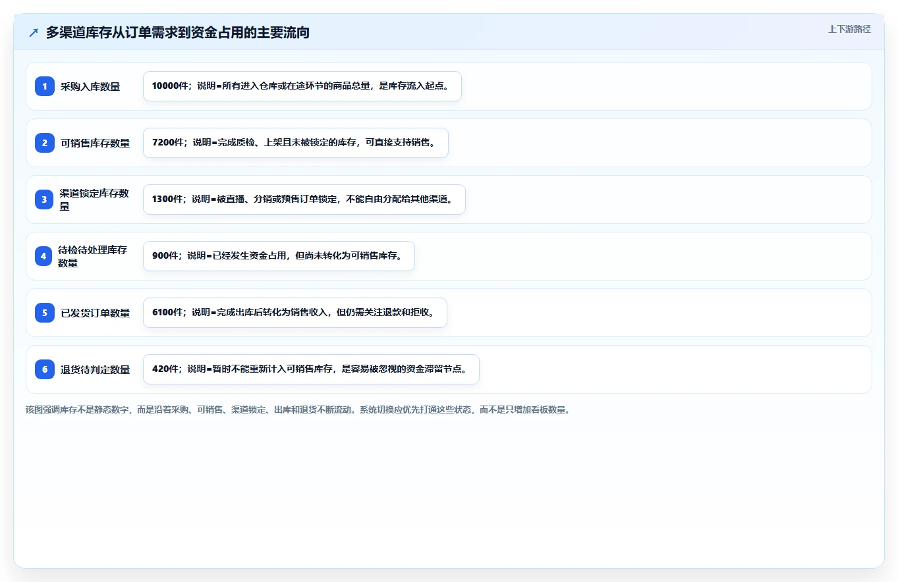Click the 上下游路径 label in header
This screenshot has height=582, width=898.
[849, 29]
